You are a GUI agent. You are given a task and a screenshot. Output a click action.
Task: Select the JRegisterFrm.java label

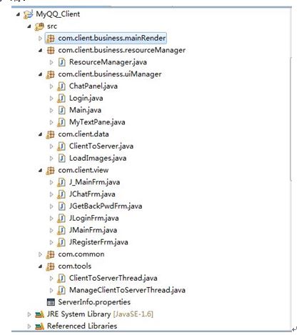98,242
